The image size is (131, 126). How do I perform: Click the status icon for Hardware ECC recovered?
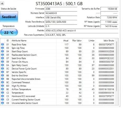pyautogui.click(x=2, y=96)
